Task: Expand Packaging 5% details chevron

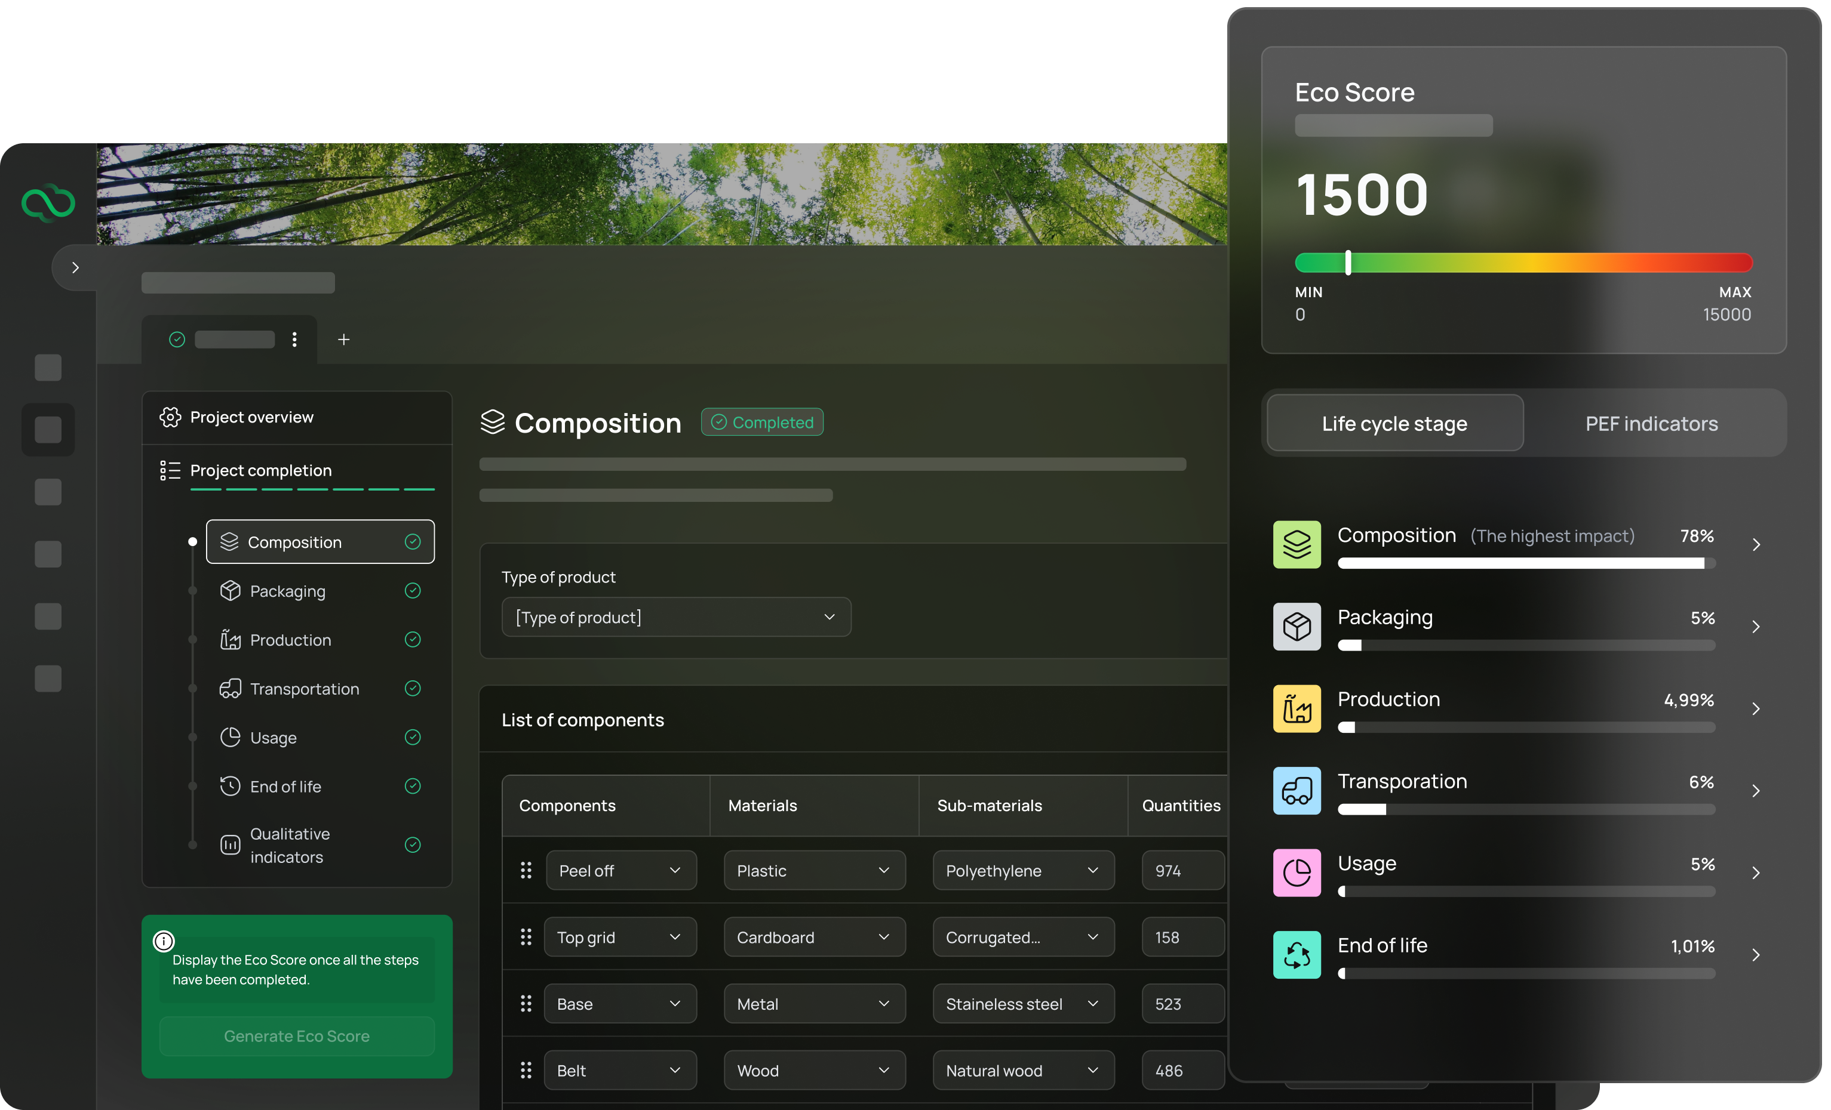Action: click(1757, 627)
